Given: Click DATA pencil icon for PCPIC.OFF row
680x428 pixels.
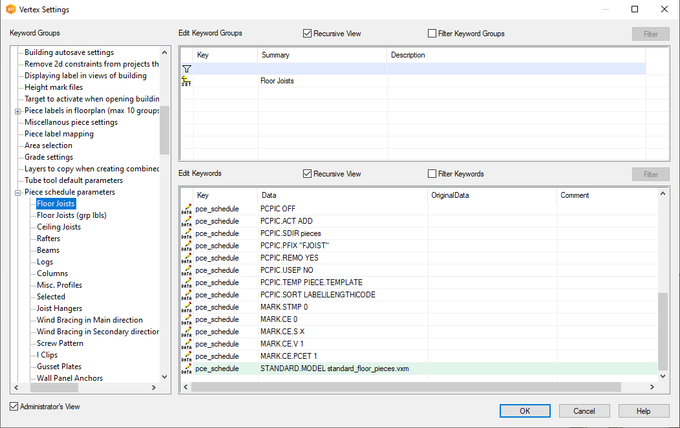Looking at the screenshot, I should pyautogui.click(x=186, y=209).
